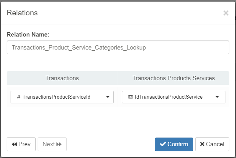The width and height of the screenshot is (236, 158).
Task: Click the Relation Name text field
Action: [118, 48]
